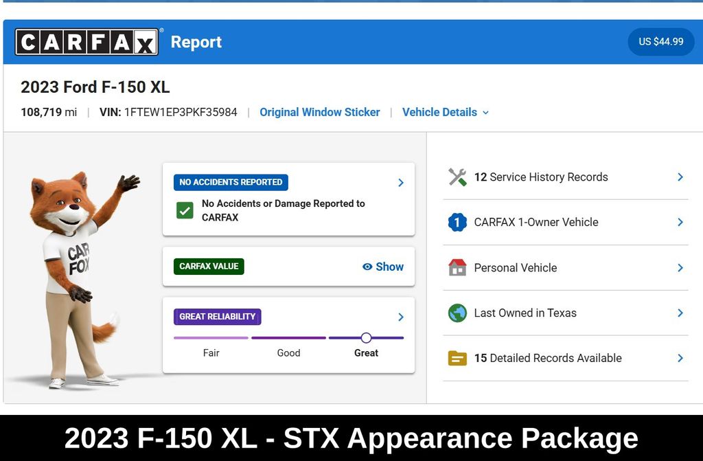Click the house Personal Vehicle icon
Image resolution: width=703 pixels, height=461 pixels.
(x=457, y=267)
